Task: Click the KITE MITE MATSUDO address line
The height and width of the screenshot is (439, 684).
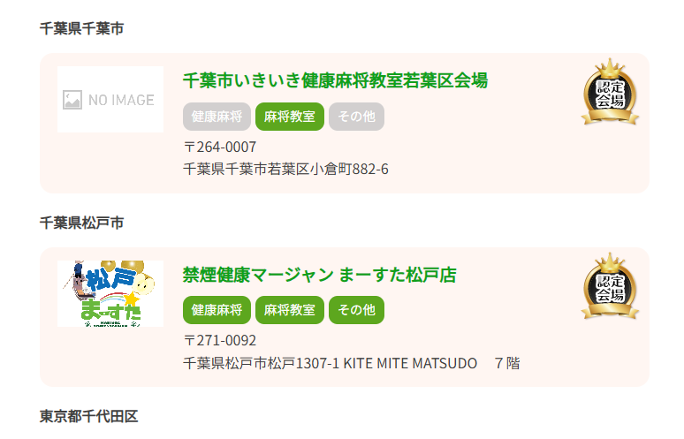Action: click(x=351, y=362)
